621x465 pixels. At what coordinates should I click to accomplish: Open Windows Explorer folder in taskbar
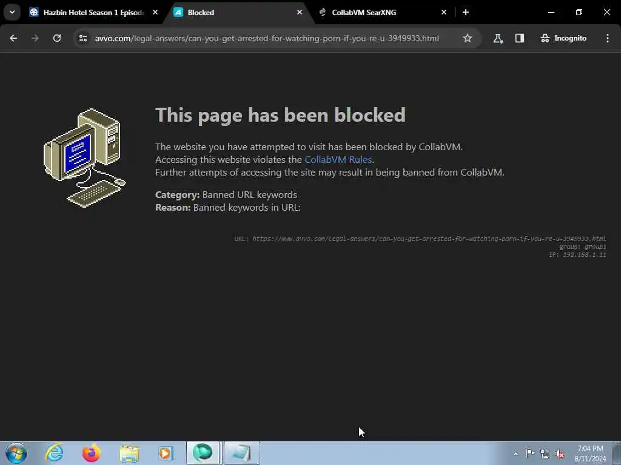(x=129, y=453)
